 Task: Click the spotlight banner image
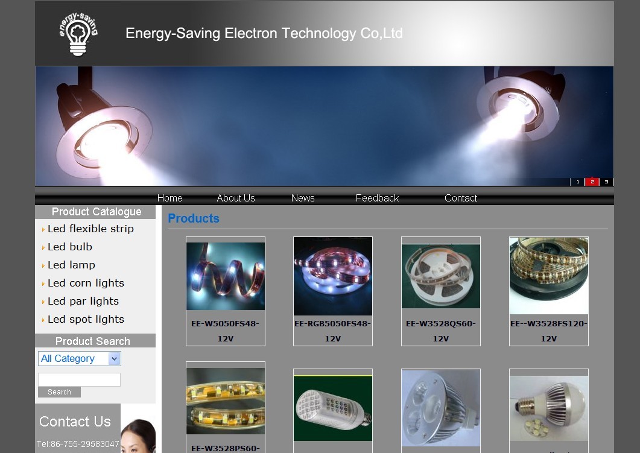pyautogui.click(x=324, y=126)
